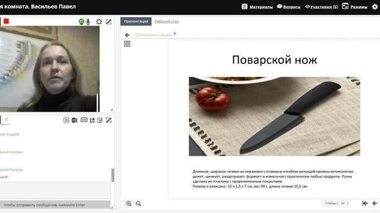Click the webcam video feed

pos(49,69)
